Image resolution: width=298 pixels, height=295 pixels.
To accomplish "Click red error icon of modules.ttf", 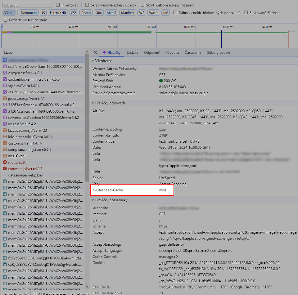I will (x=5, y=162).
